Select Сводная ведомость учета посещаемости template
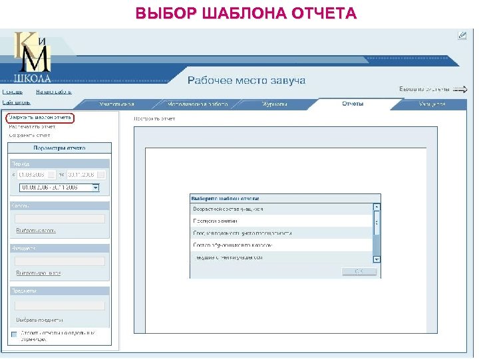 click(281, 233)
